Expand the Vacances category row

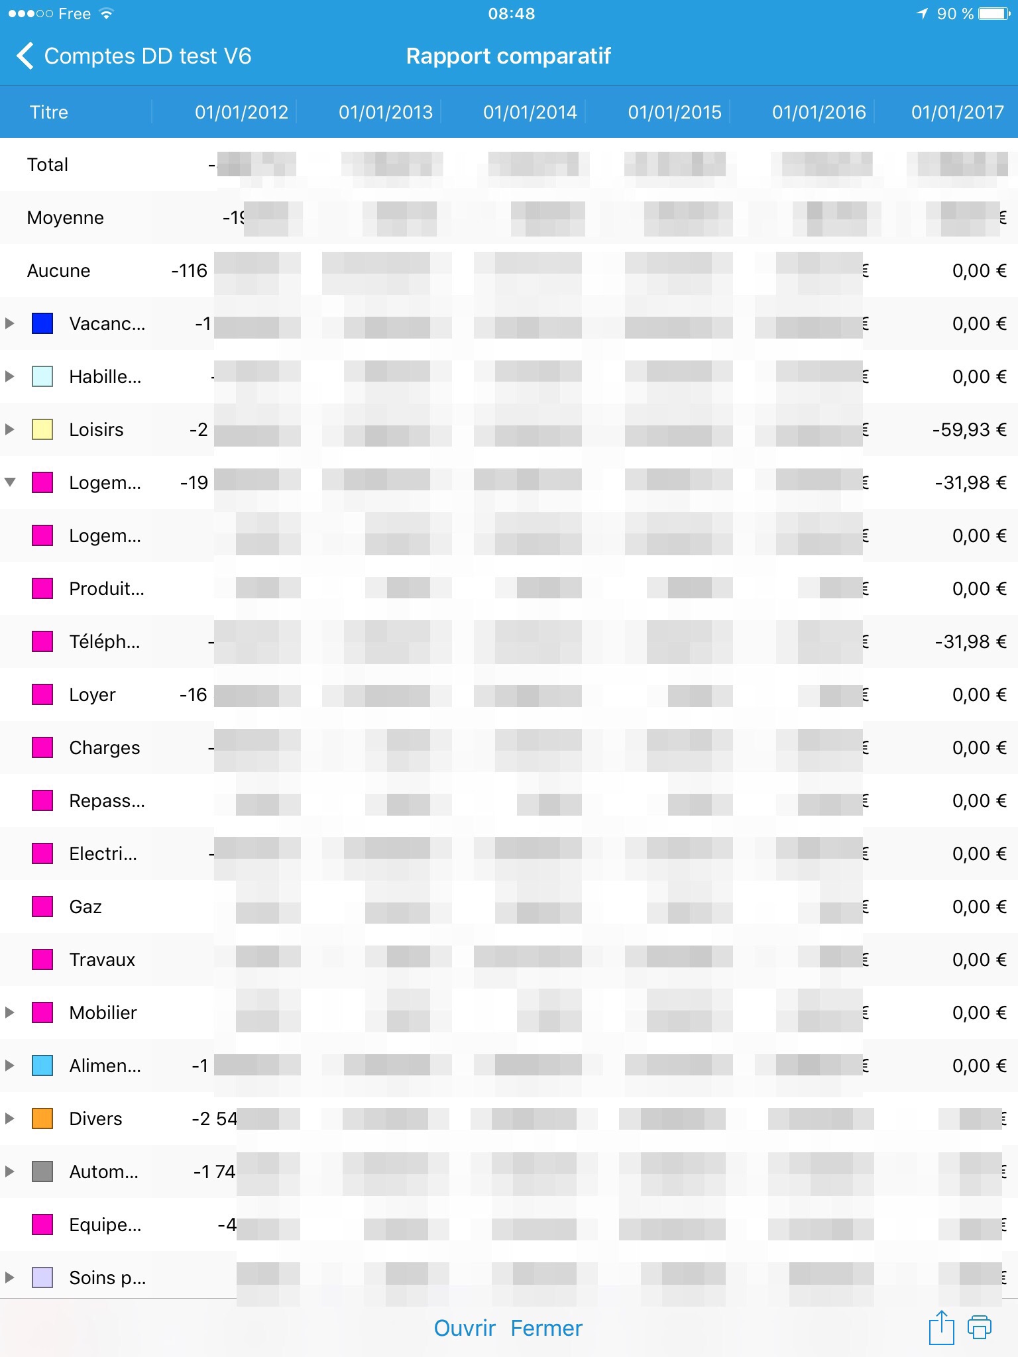pos(10,323)
